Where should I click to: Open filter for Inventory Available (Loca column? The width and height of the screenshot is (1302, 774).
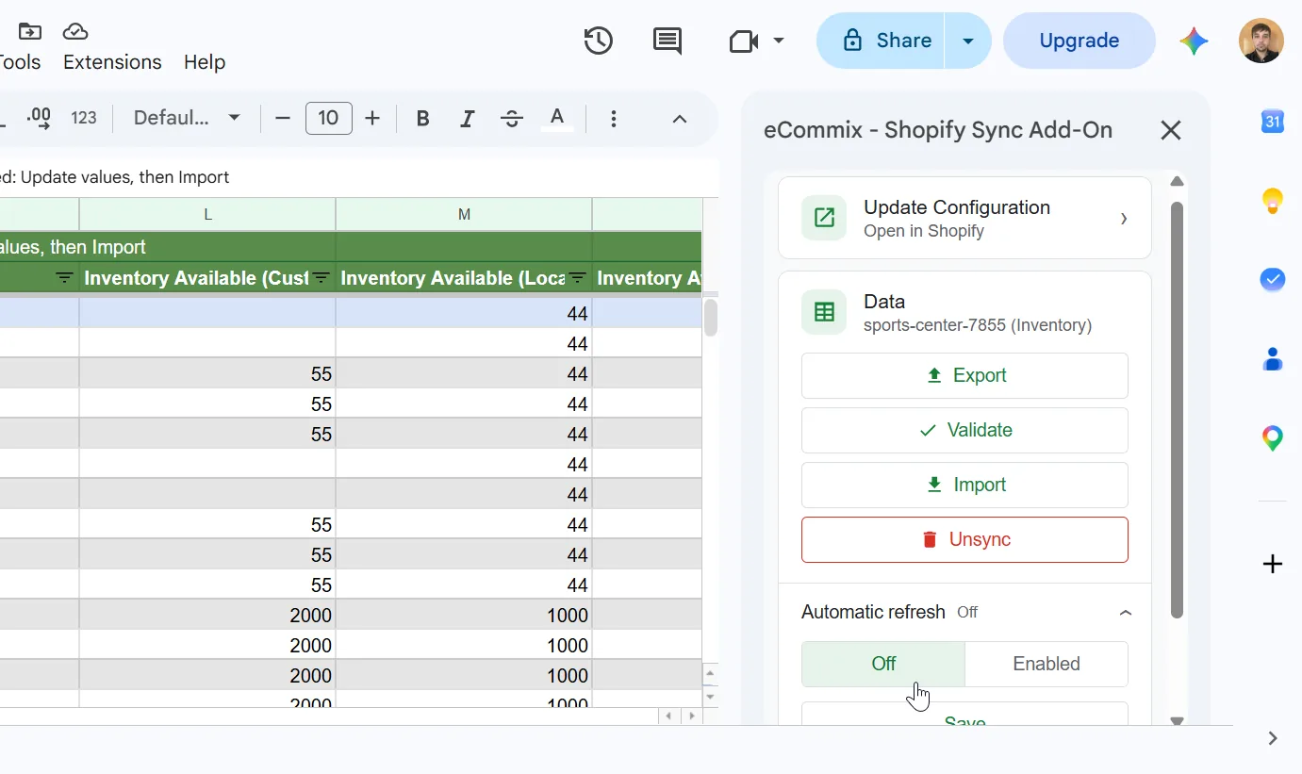tap(578, 278)
